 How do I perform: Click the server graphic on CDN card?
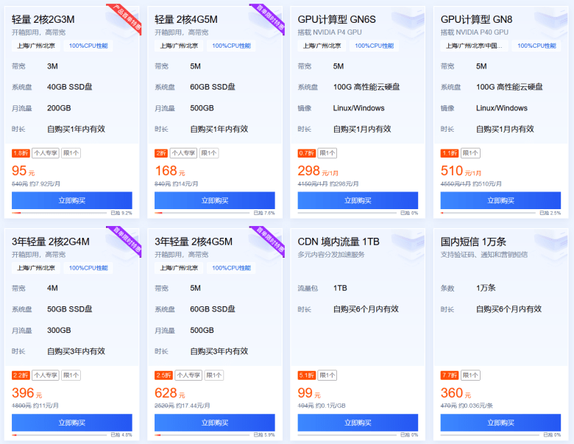(408, 244)
